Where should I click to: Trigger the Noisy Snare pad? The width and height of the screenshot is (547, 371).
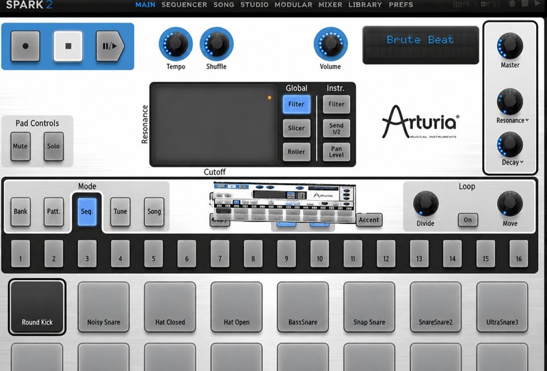pyautogui.click(x=104, y=307)
